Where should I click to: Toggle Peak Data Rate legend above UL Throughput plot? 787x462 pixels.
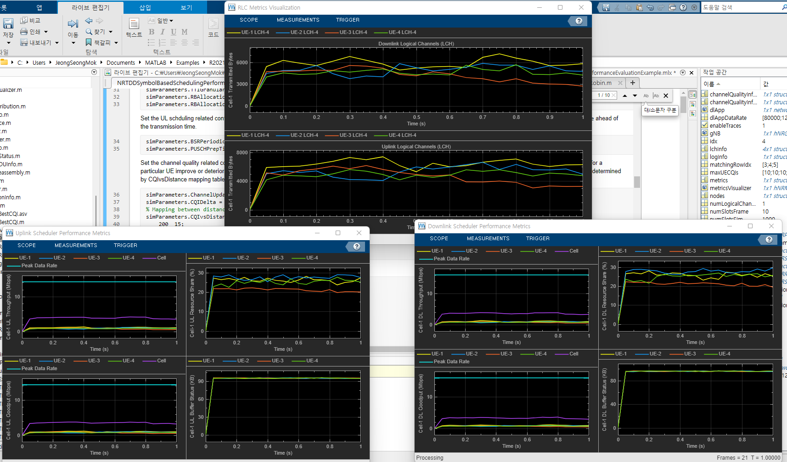pos(32,265)
